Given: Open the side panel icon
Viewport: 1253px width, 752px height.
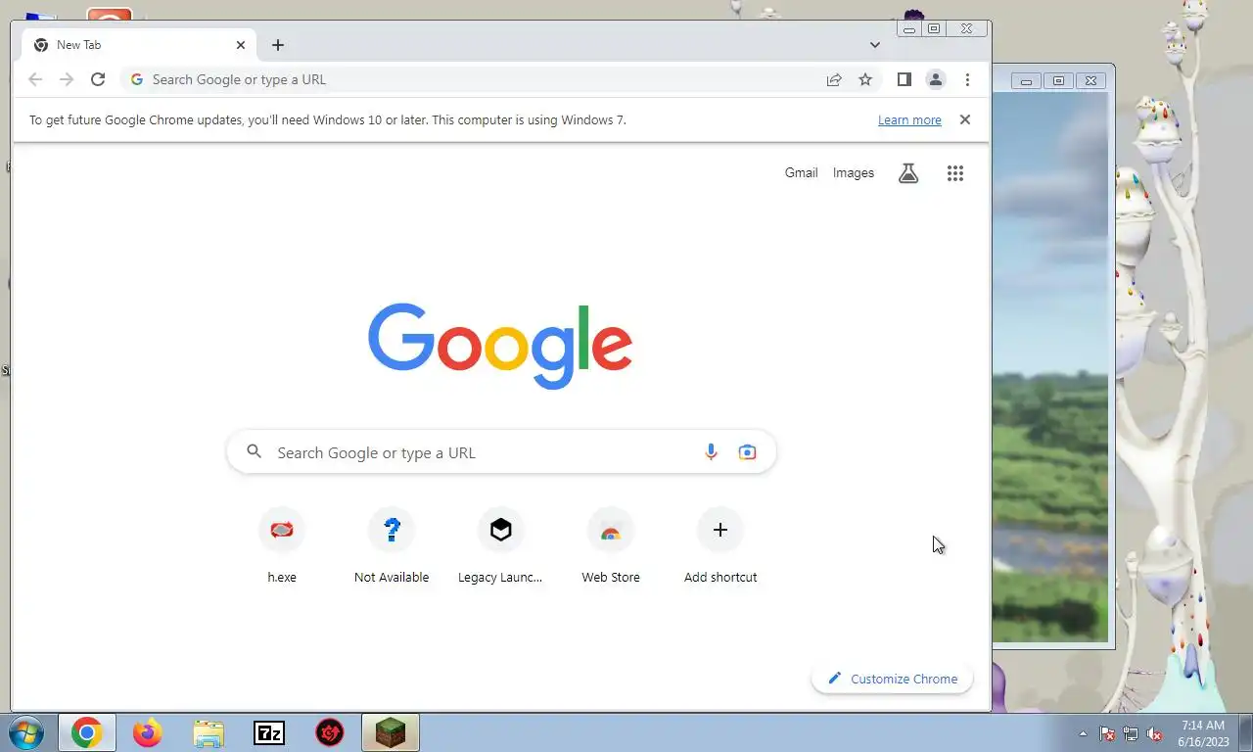Looking at the screenshot, I should pyautogui.click(x=905, y=79).
